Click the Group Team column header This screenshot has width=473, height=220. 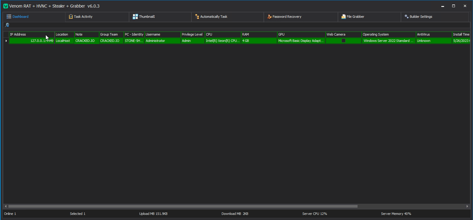point(111,34)
